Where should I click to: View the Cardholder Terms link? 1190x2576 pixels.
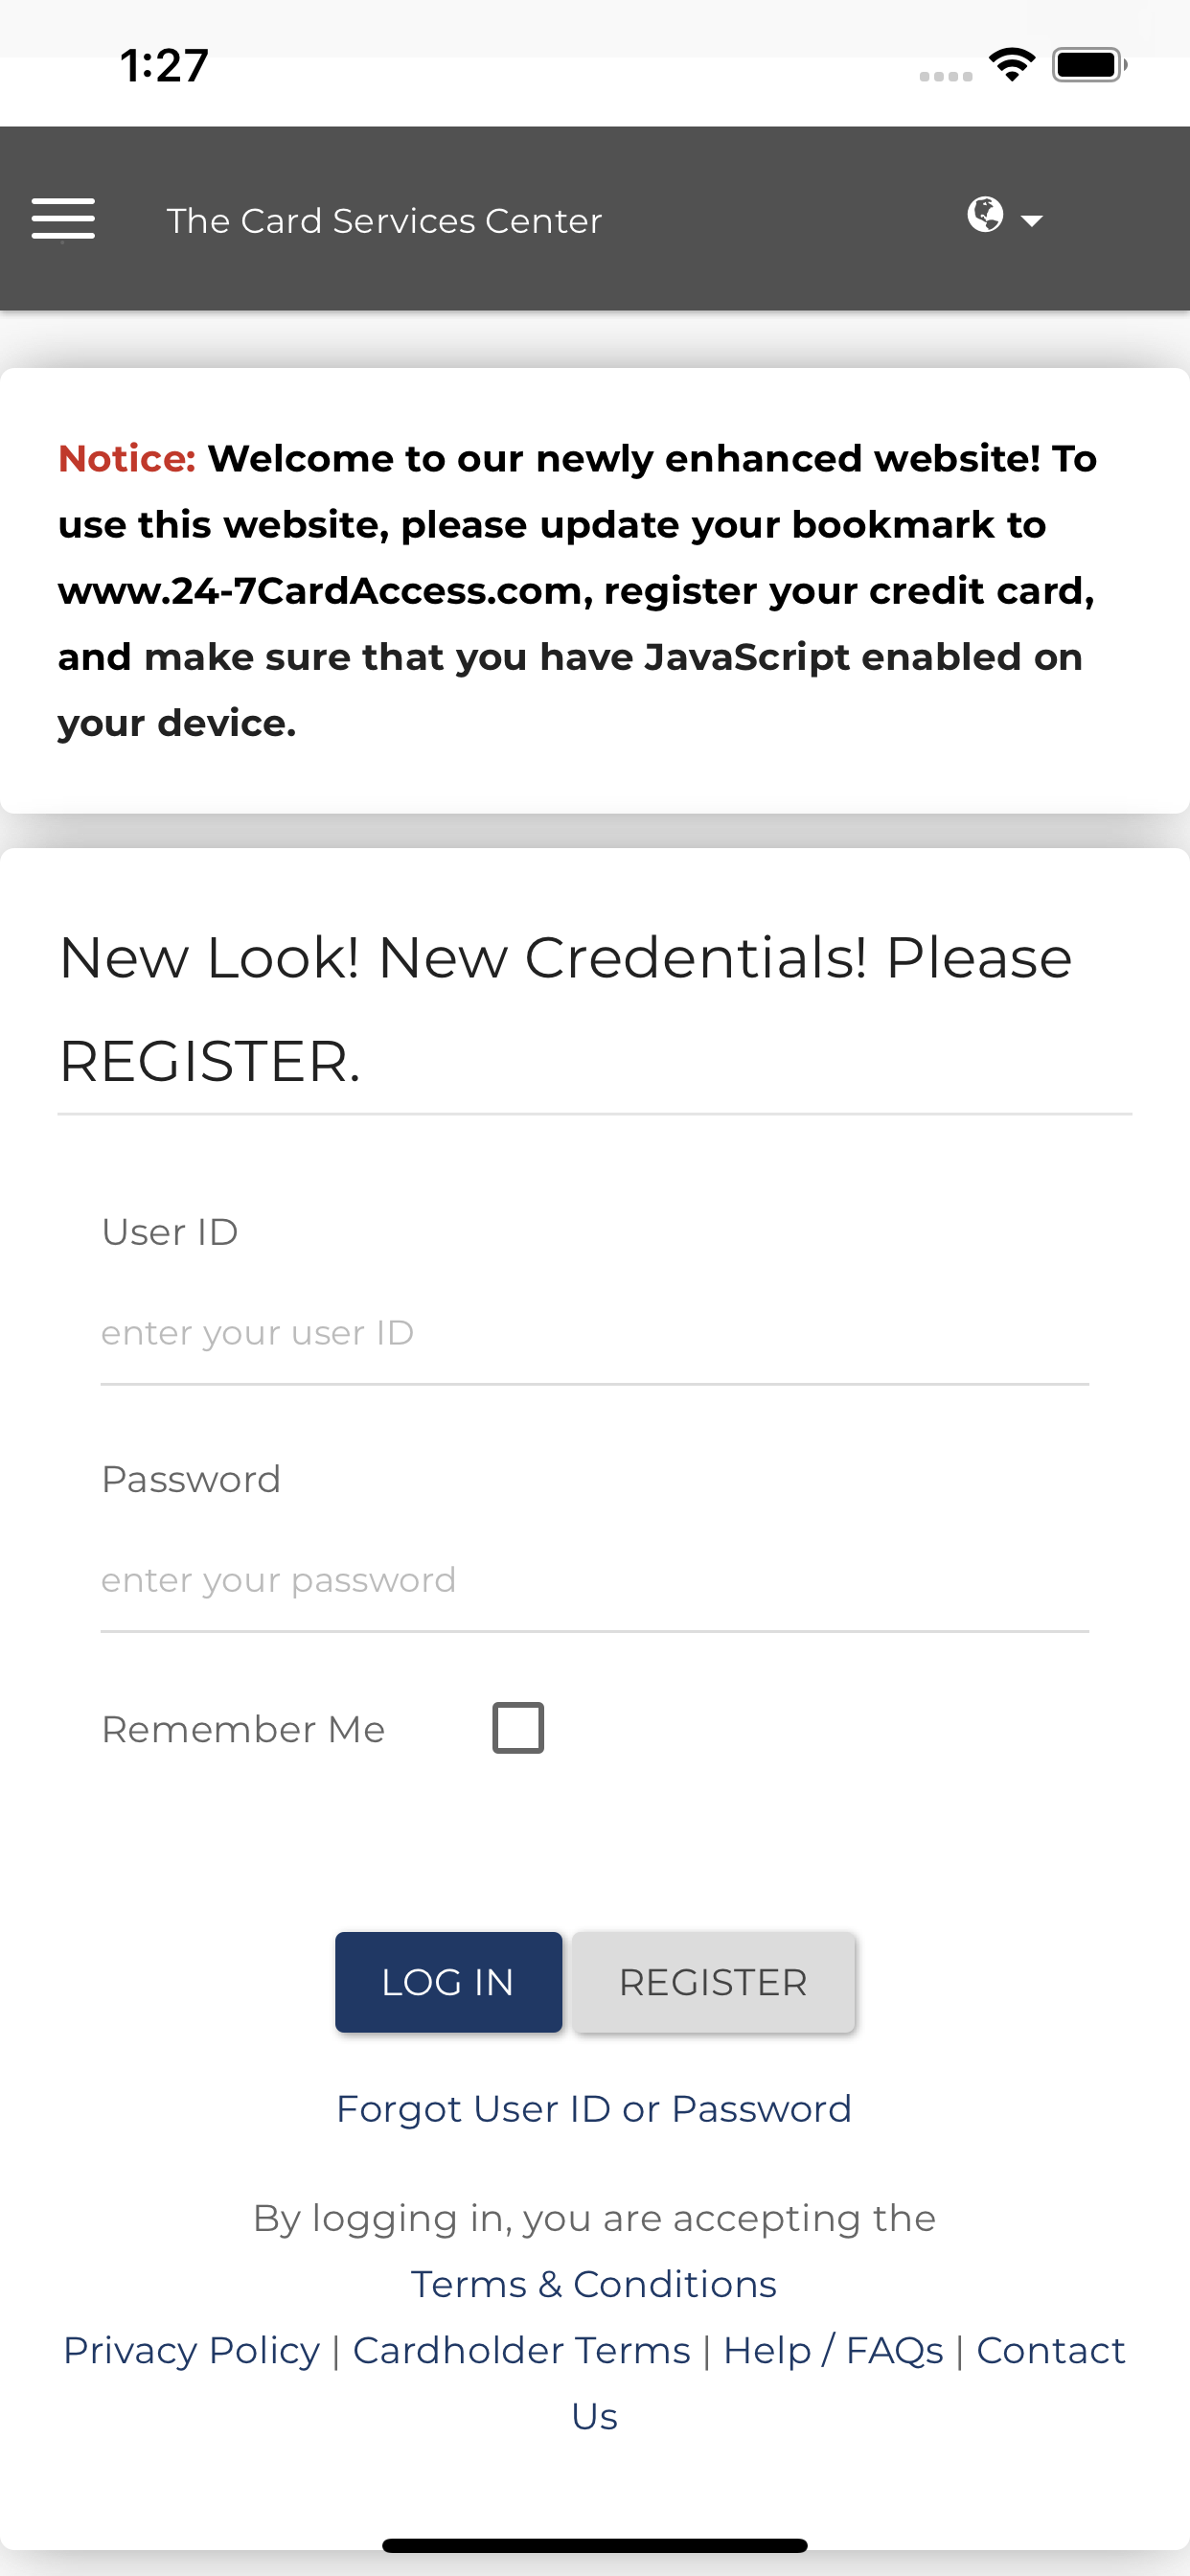tap(521, 2351)
